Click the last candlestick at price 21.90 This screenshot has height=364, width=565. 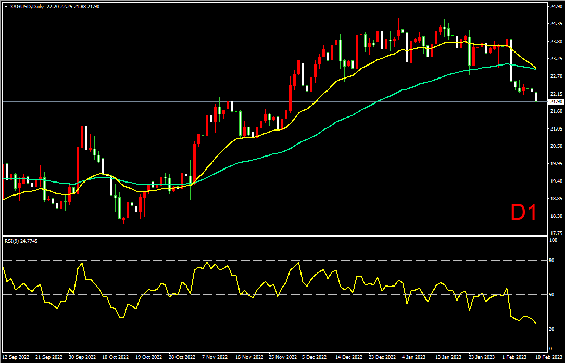pos(536,97)
